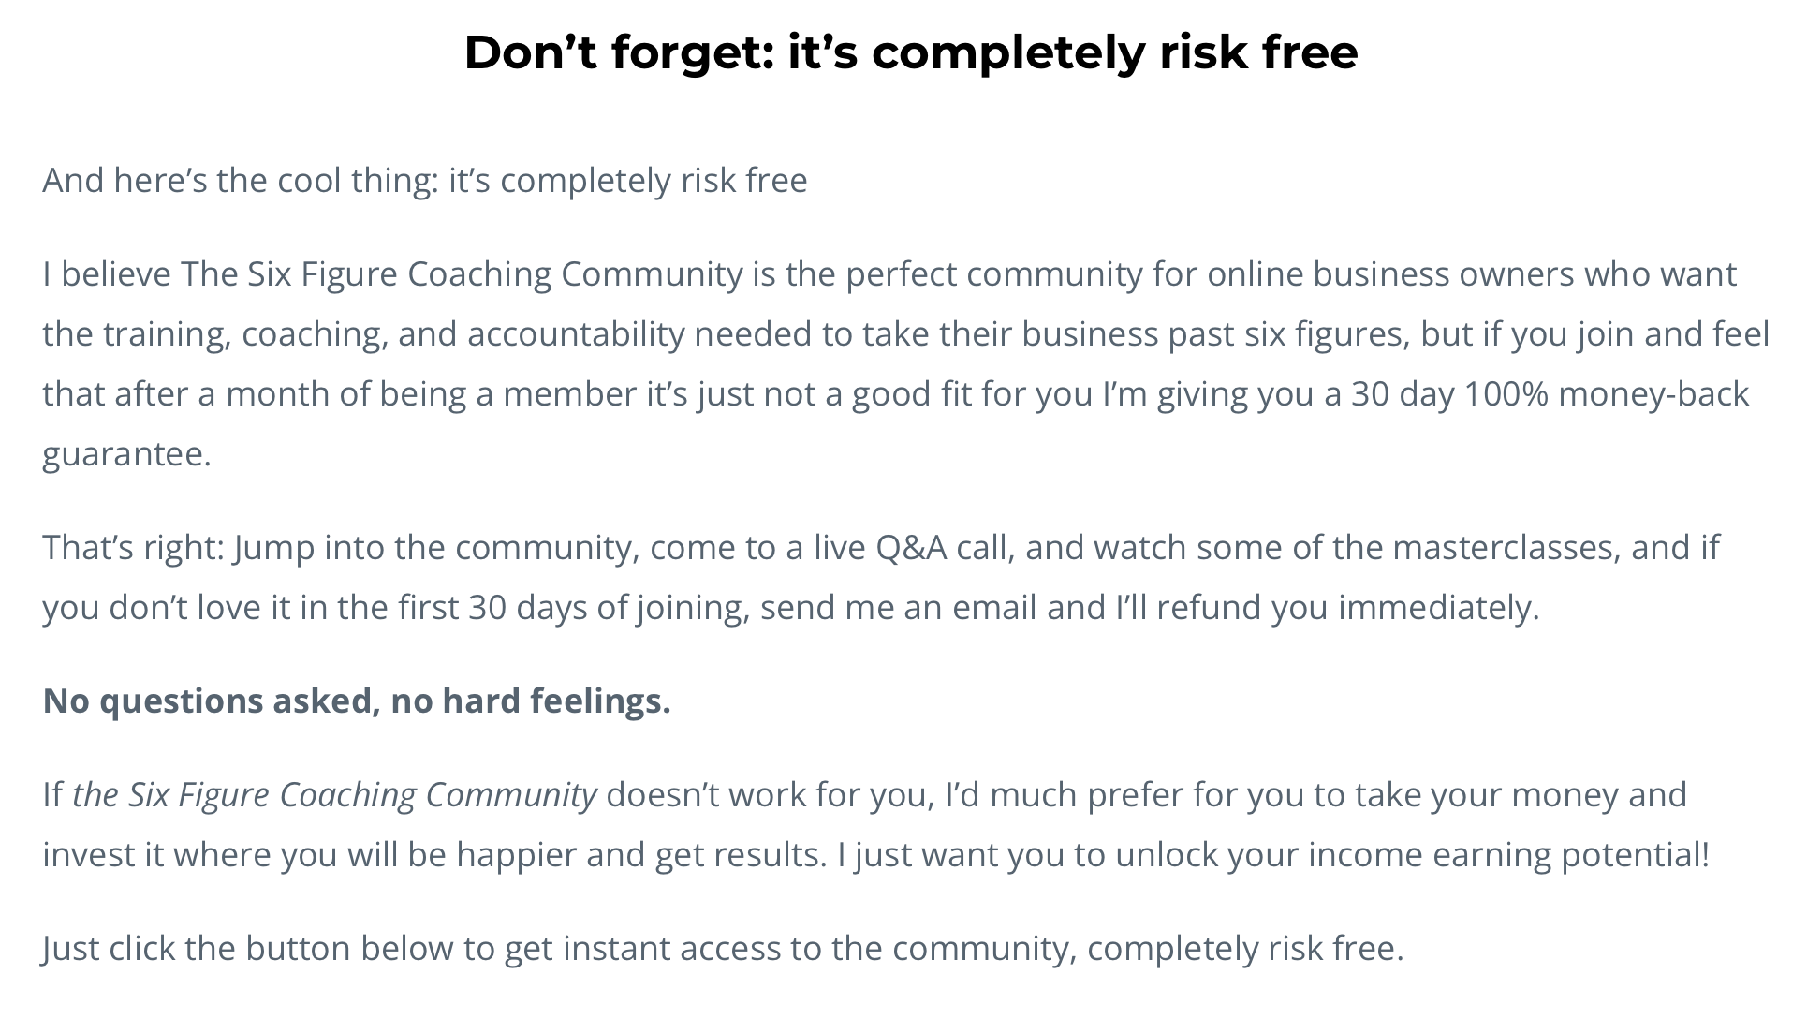The height and width of the screenshot is (1019, 1807).
Task: Click the words "online business owners who want"
Action: (x=1471, y=274)
